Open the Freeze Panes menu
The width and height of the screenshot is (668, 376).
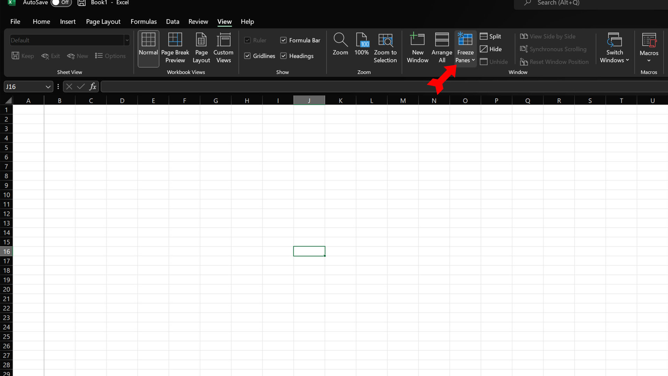465,48
